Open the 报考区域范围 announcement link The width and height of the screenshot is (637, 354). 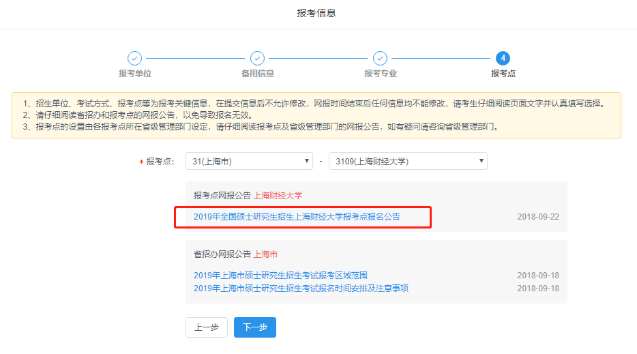[280, 276]
